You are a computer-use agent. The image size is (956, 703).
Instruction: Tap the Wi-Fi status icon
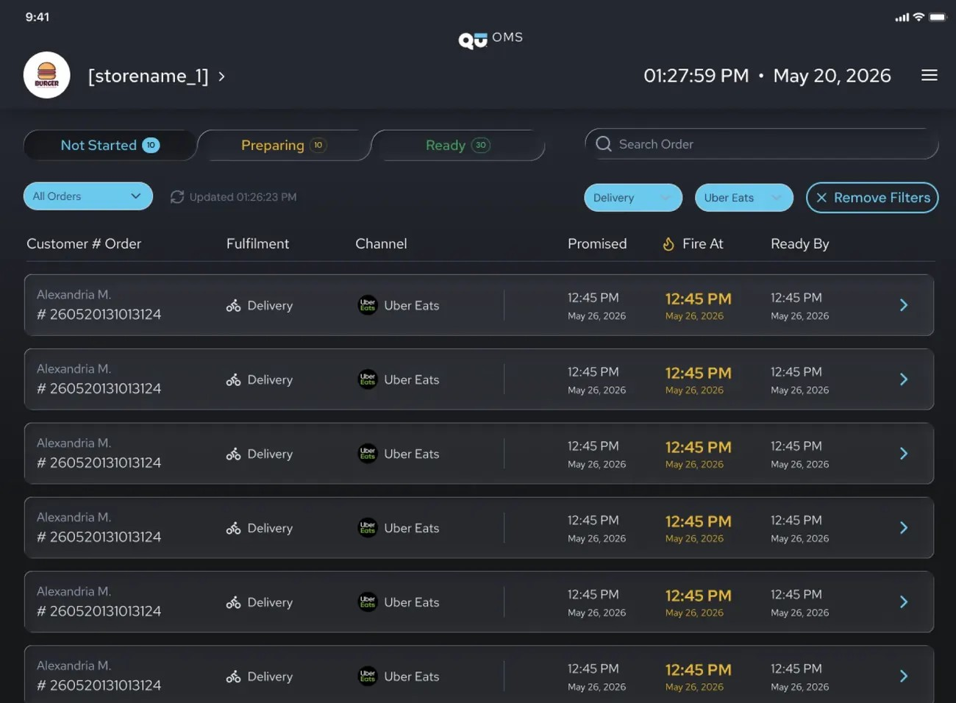coord(918,17)
